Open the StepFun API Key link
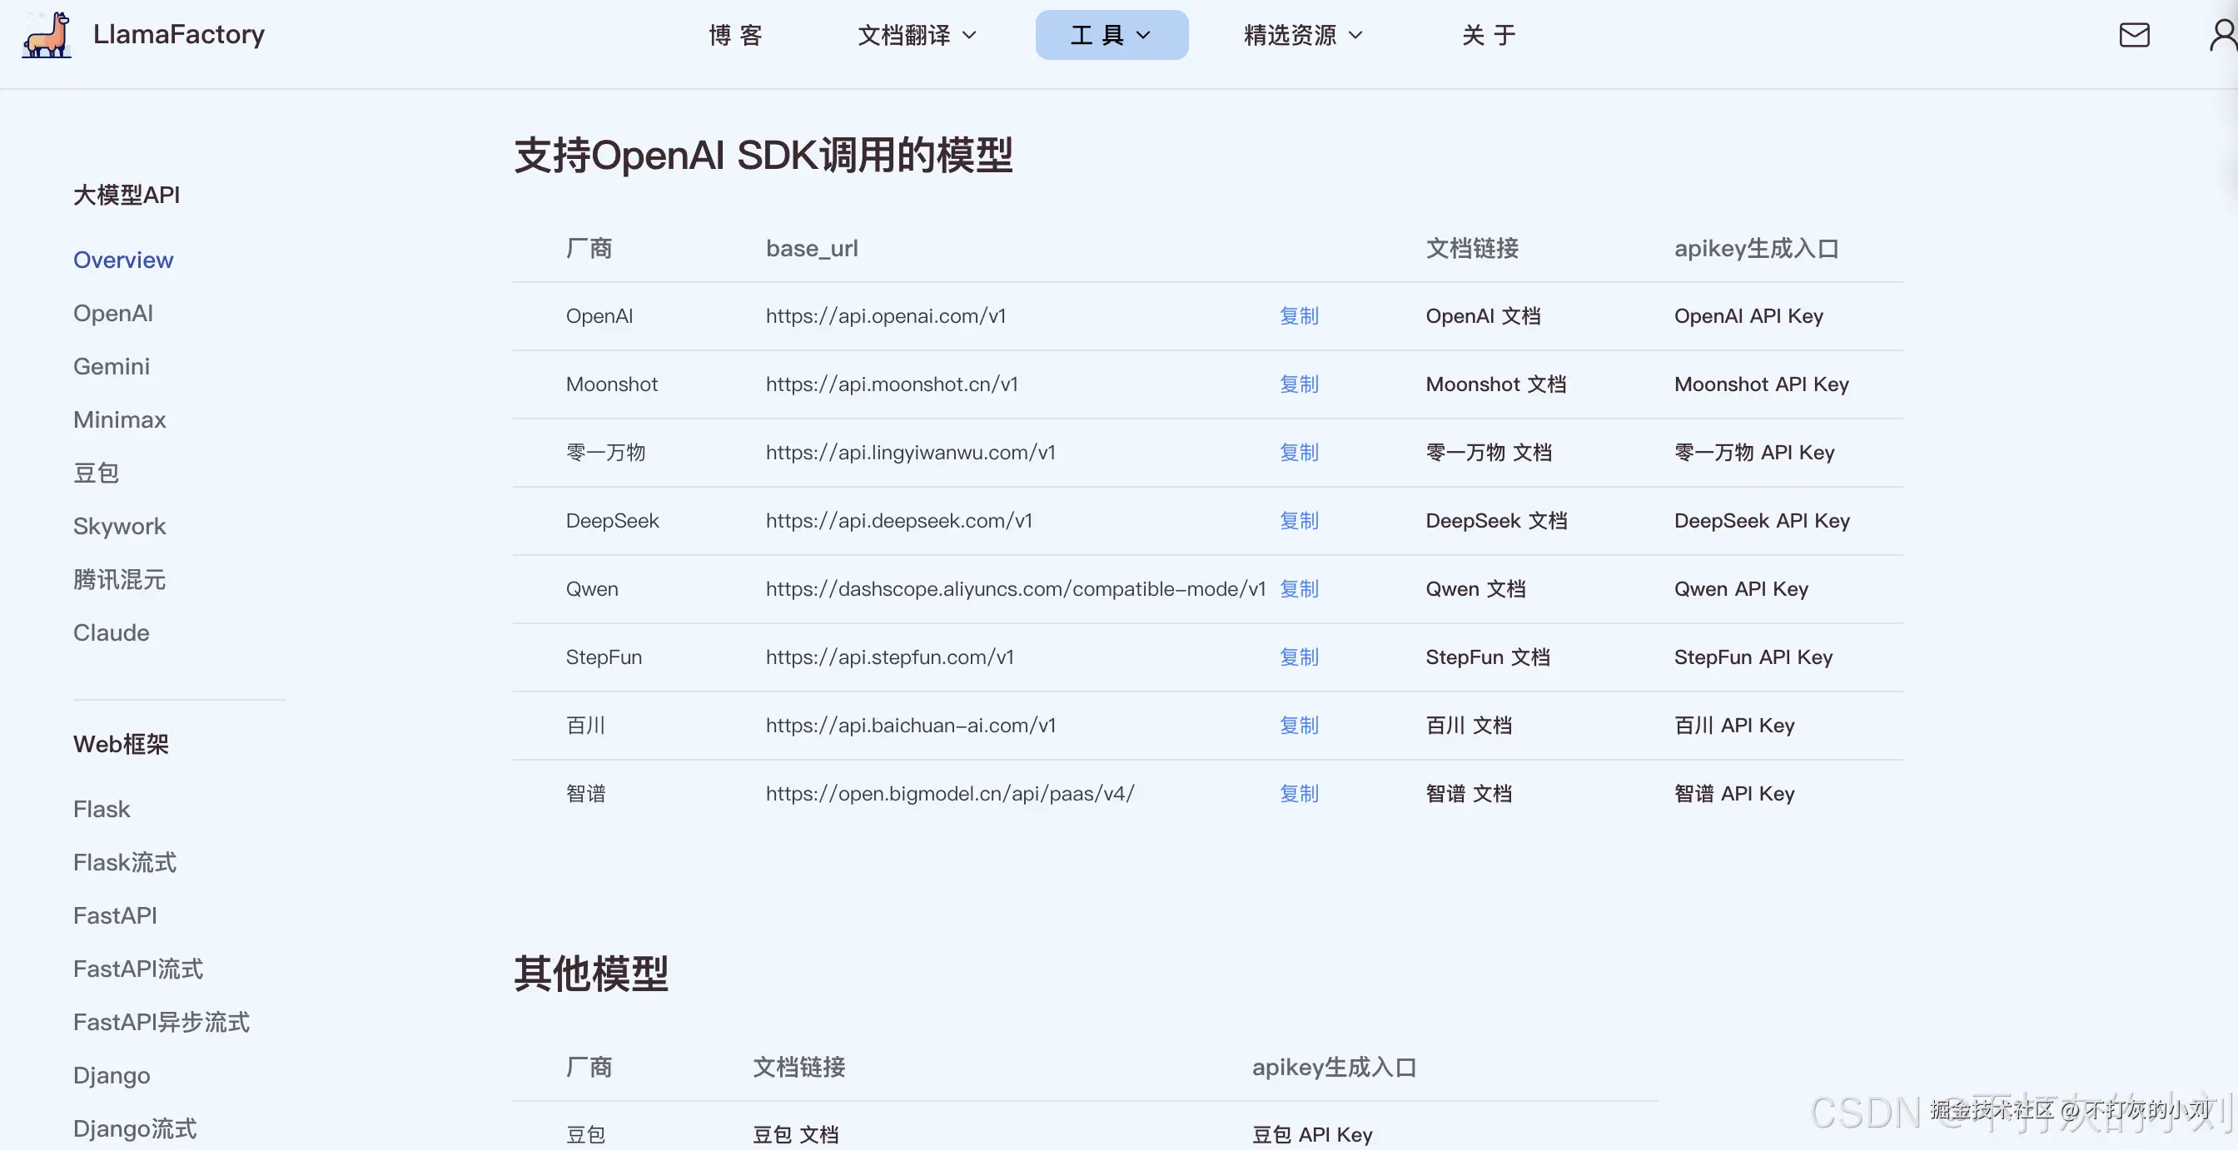The image size is (2238, 1150). click(x=1753, y=657)
